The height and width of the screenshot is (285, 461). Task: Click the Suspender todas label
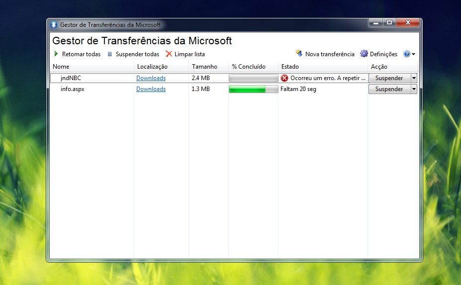pos(137,54)
